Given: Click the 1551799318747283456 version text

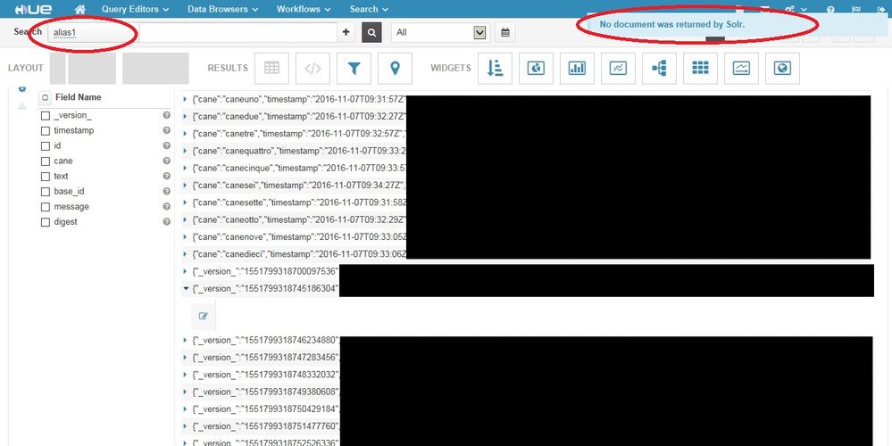Looking at the screenshot, I should [266, 358].
